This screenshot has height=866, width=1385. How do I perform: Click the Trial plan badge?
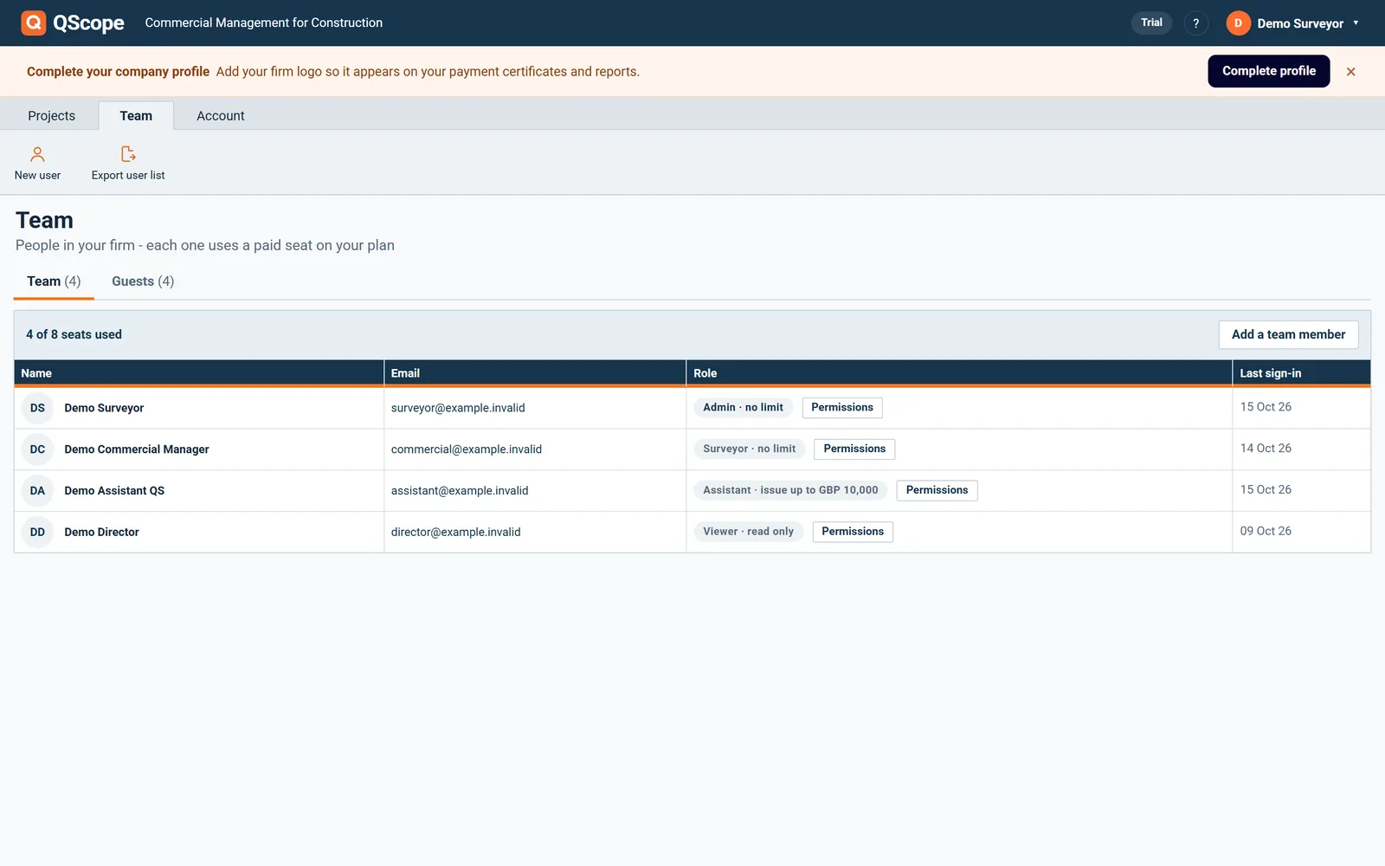pos(1151,23)
